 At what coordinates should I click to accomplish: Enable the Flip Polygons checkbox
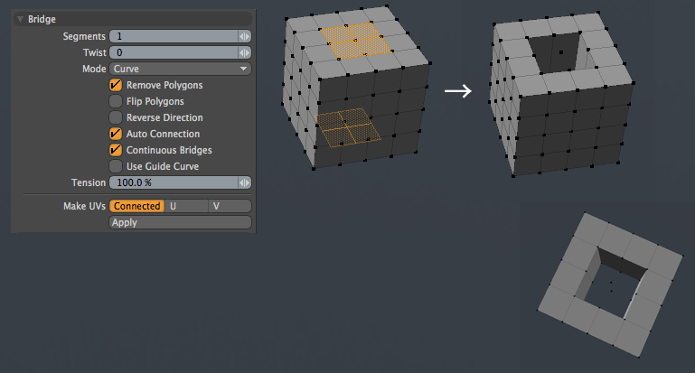click(116, 101)
